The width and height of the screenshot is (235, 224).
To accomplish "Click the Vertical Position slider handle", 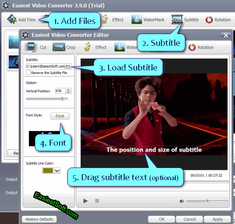I will click(x=62, y=99).
